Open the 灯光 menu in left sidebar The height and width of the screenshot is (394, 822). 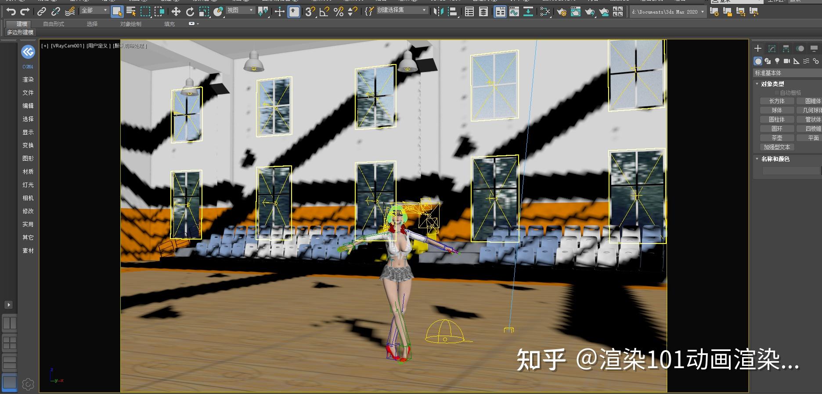point(28,185)
